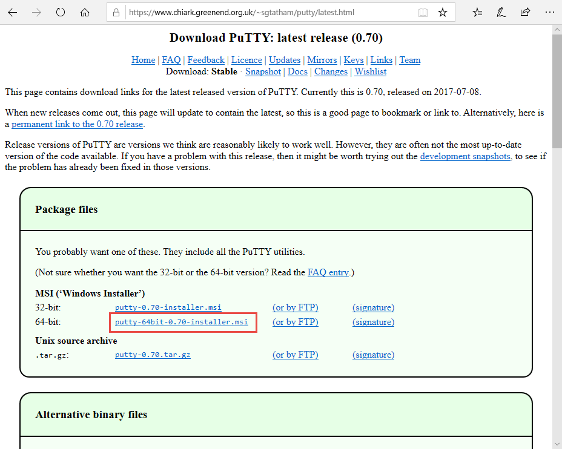The width and height of the screenshot is (562, 449).
Task: Click '(or by FTP)' for .tar.gz archive
Action: point(296,355)
